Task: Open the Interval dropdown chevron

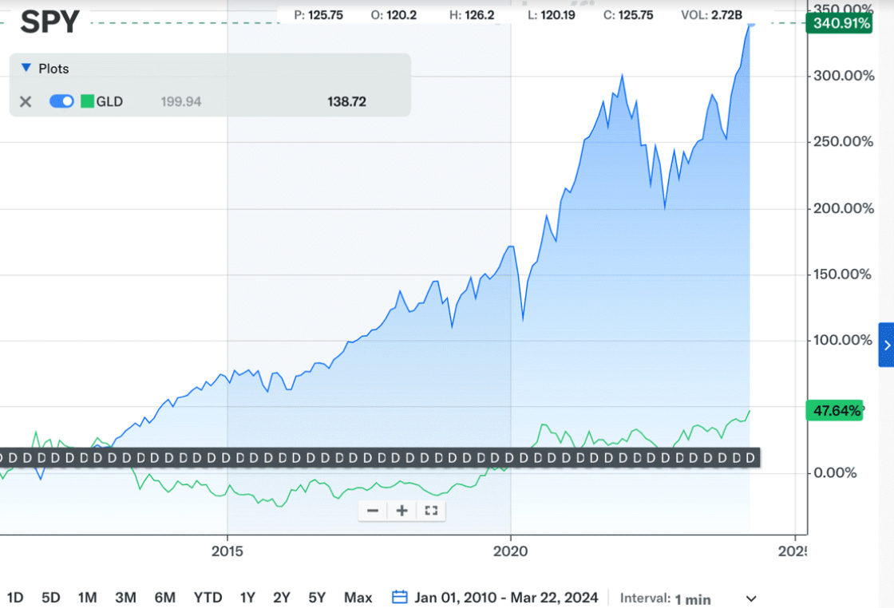Action: coord(751,599)
